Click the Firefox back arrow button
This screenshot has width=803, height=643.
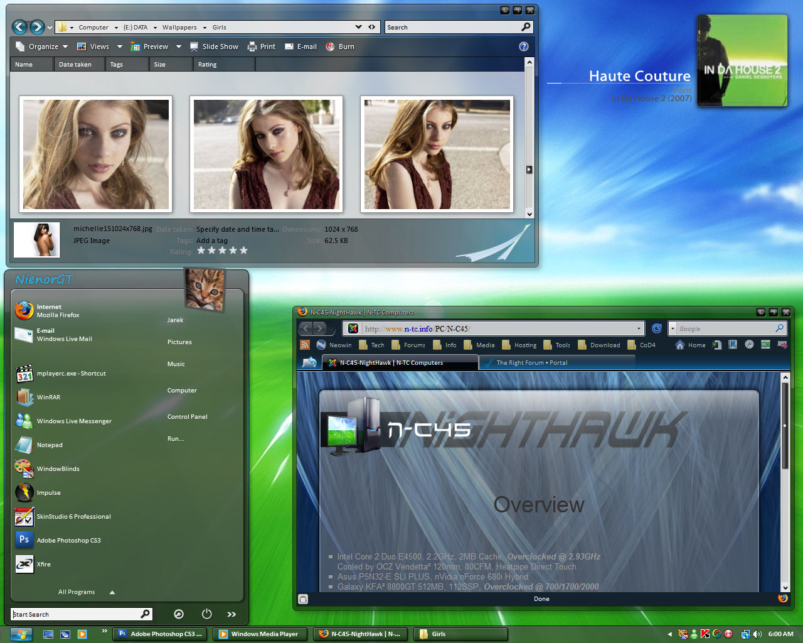(x=306, y=328)
